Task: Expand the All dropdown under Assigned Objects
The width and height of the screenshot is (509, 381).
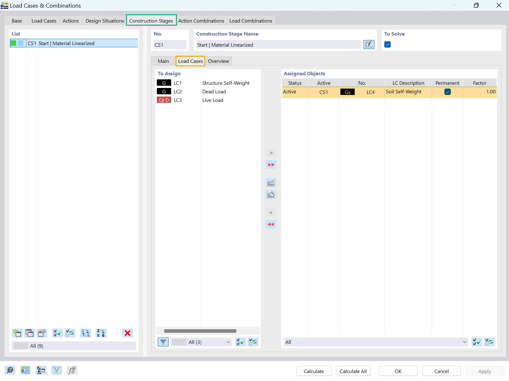Action: click(464, 342)
